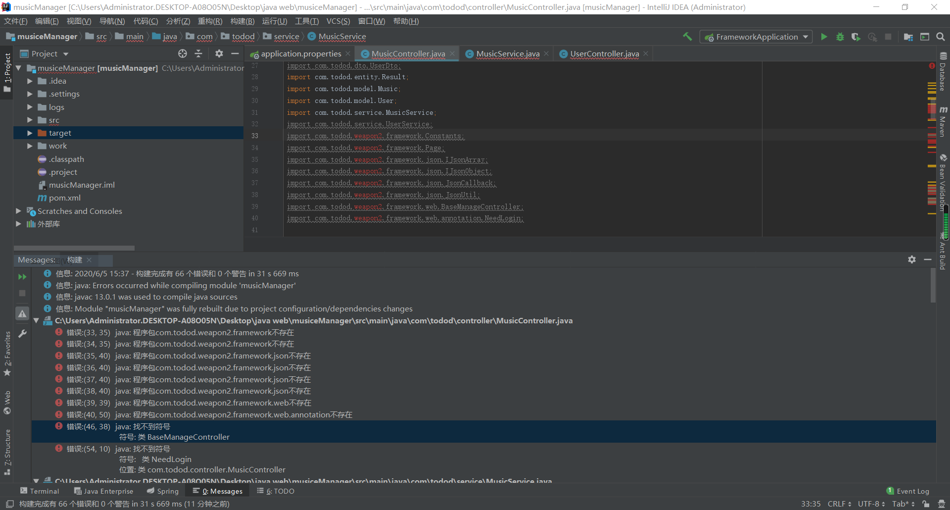Open the Terminal tool window
The image size is (950, 510).
pos(40,491)
